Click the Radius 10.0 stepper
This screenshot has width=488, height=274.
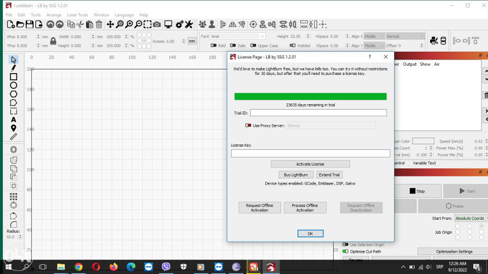[20, 237]
